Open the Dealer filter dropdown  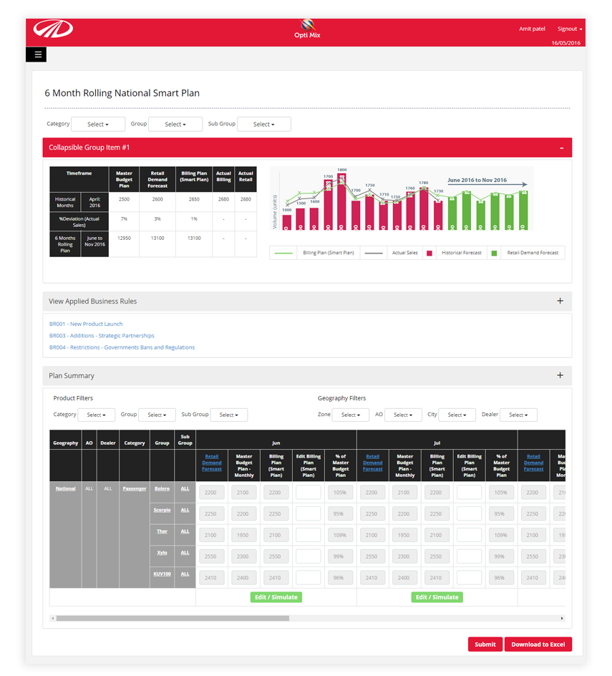[x=518, y=415]
